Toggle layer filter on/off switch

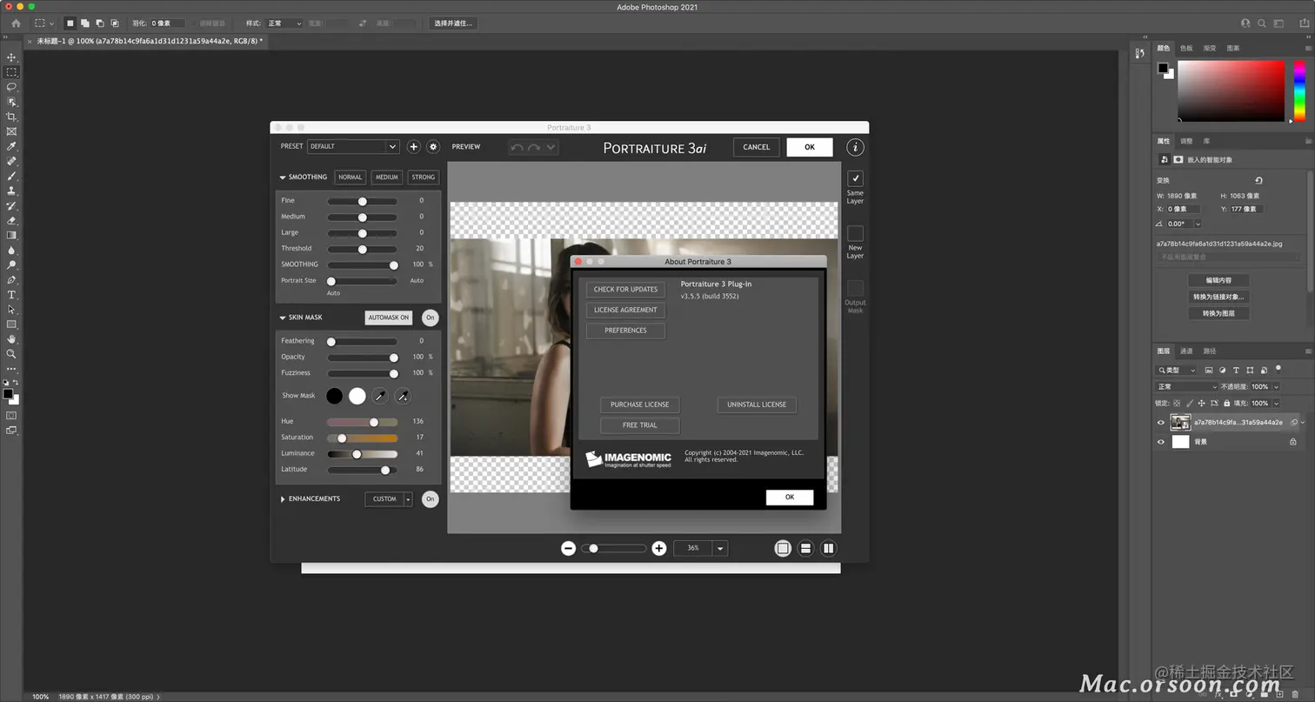(1279, 371)
